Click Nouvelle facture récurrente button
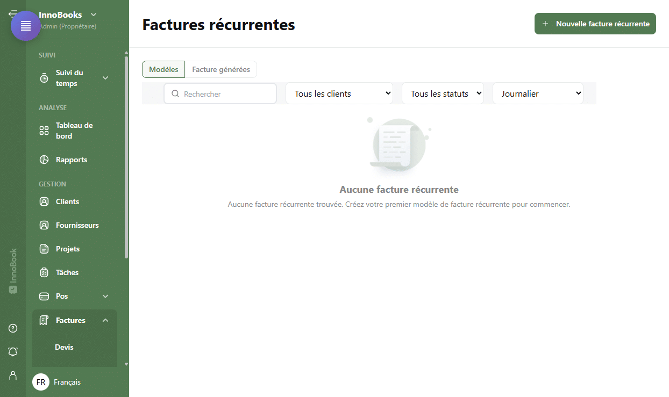The image size is (669, 397). (595, 24)
